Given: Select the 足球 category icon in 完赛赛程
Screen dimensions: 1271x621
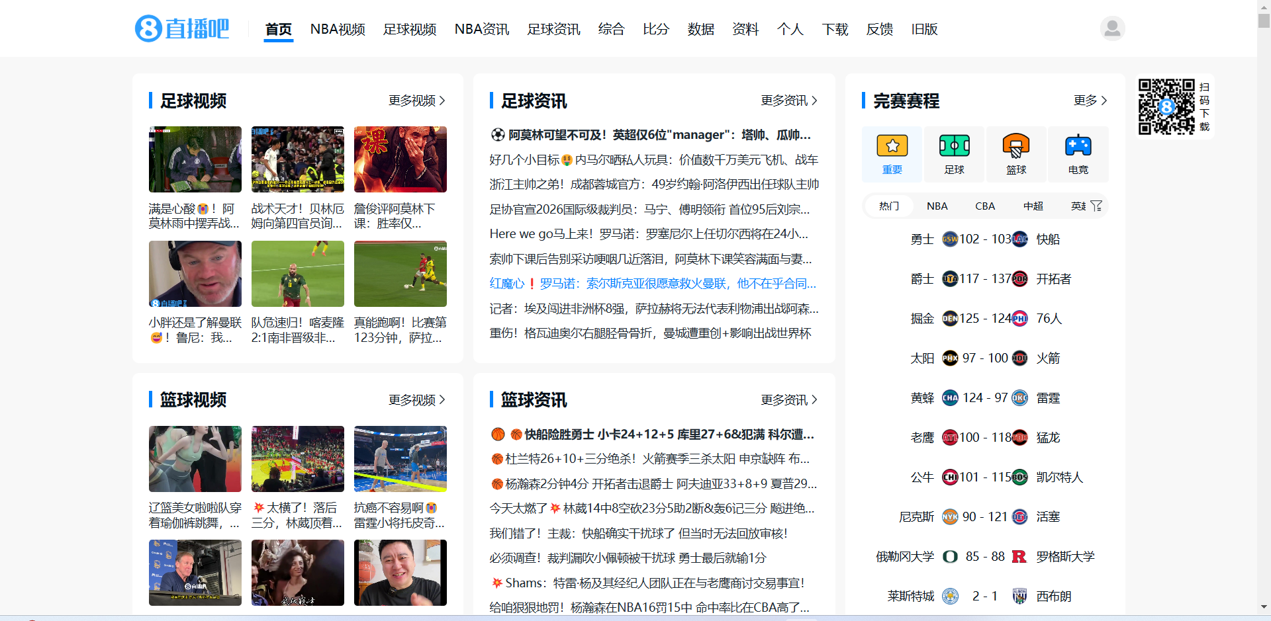Looking at the screenshot, I should click(954, 153).
